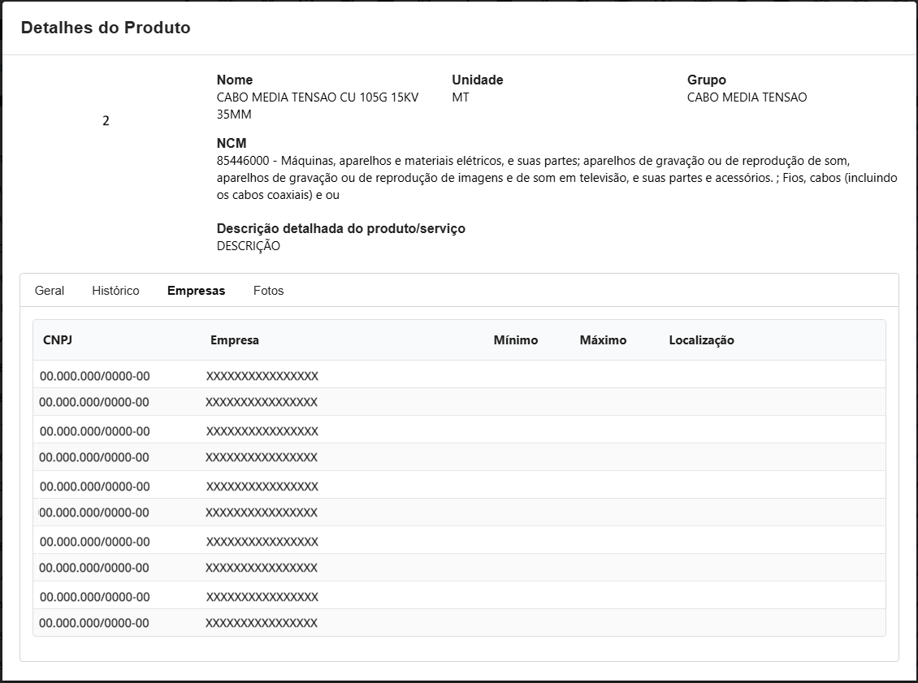Click the Empresa column header
Viewport: 918px width, 683px height.
click(x=234, y=340)
